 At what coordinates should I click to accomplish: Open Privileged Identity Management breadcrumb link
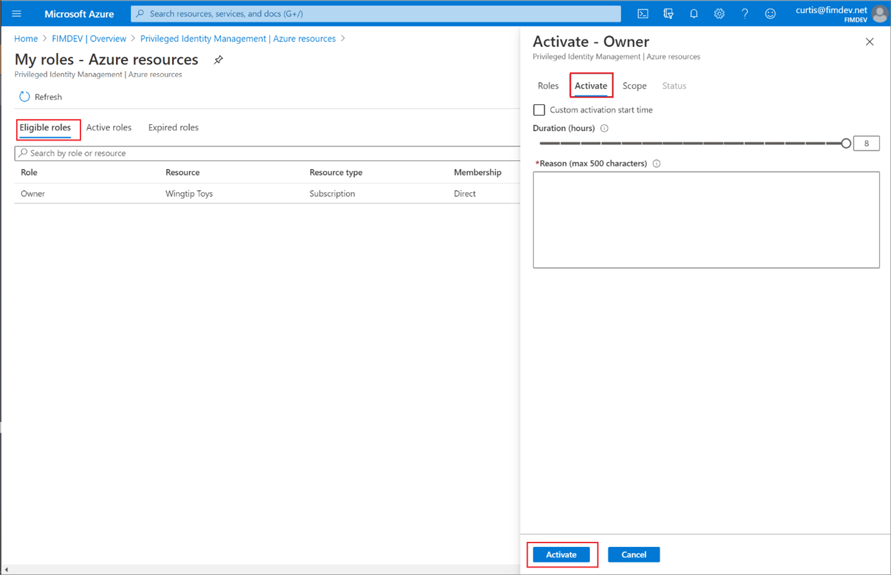238,39
